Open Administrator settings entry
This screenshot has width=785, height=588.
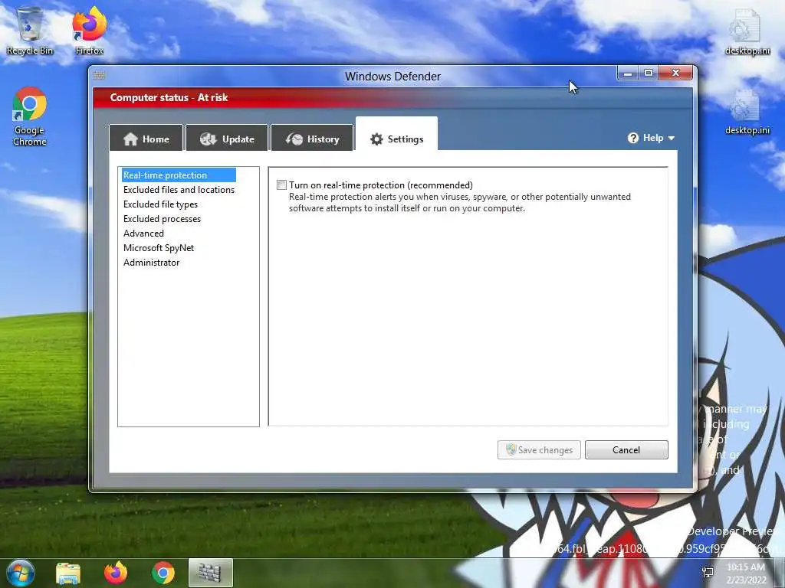point(151,262)
